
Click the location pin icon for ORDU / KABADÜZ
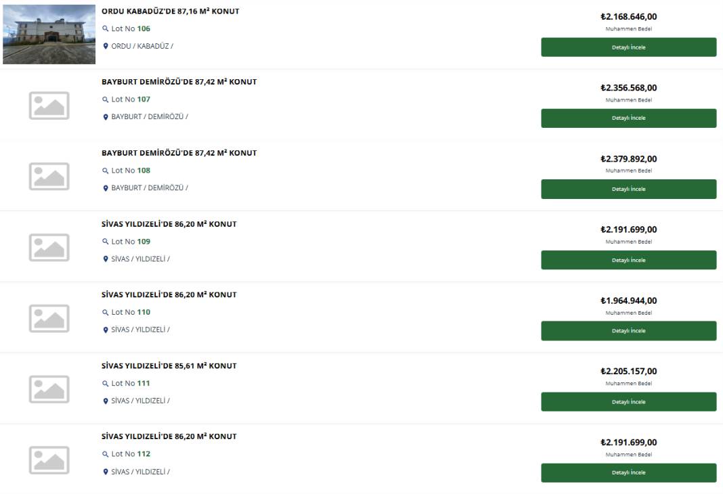pos(105,46)
